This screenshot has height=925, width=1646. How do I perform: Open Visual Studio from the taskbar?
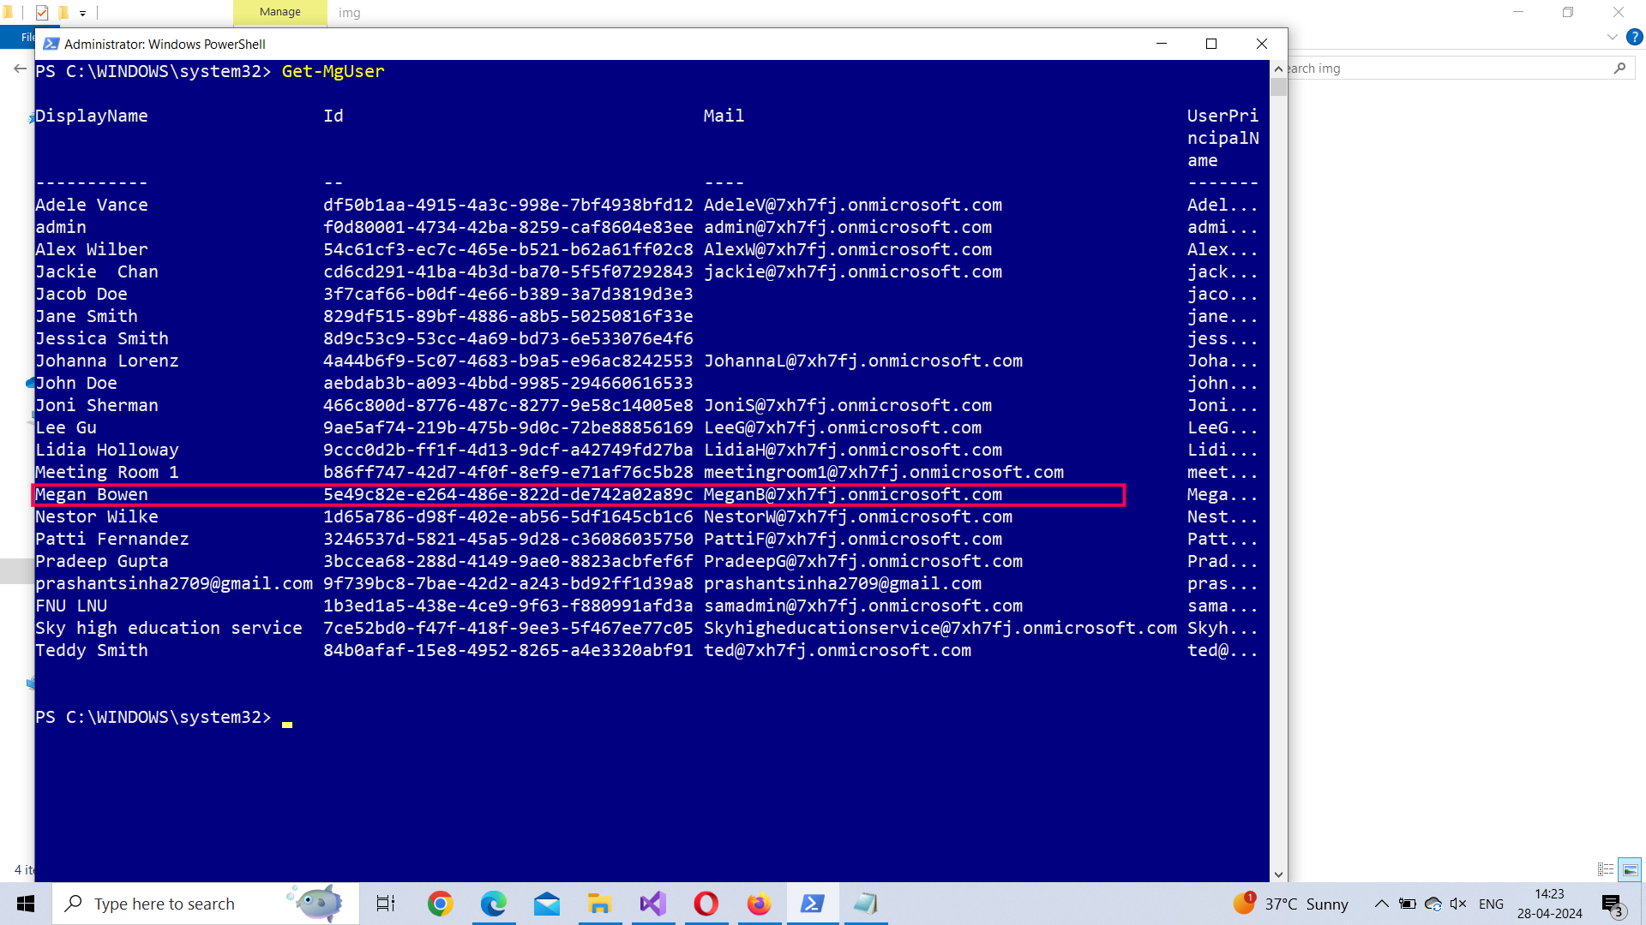[652, 904]
